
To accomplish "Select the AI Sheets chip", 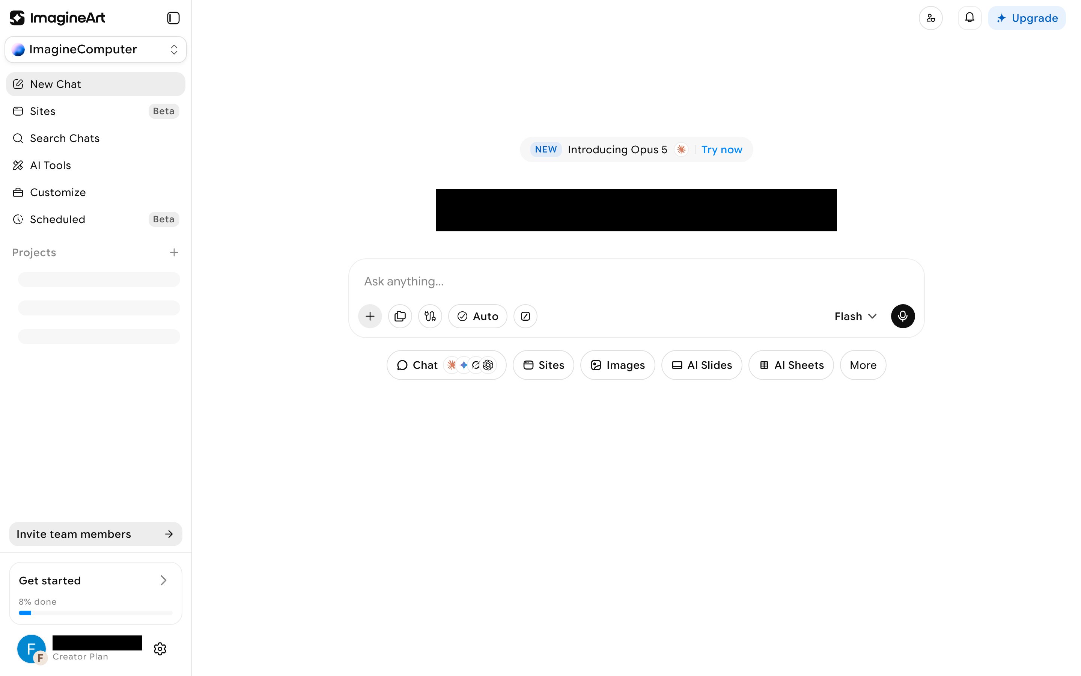I will [791, 365].
